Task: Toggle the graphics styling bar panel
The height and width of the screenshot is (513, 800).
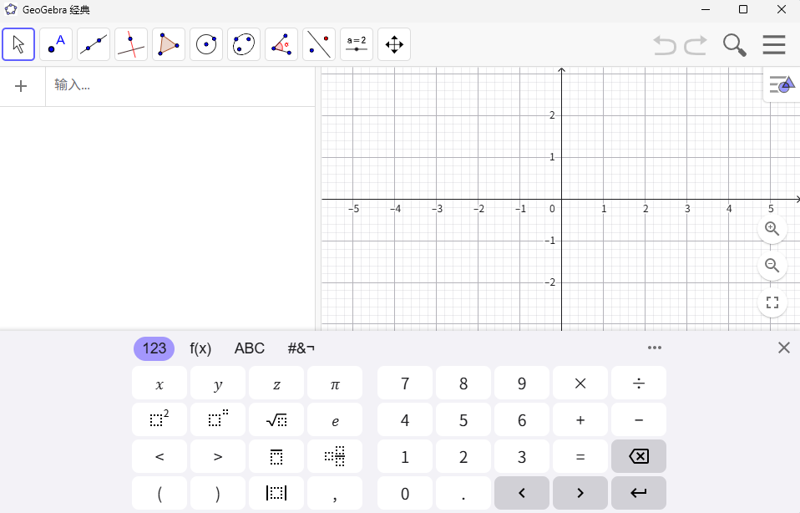Action: [x=781, y=84]
